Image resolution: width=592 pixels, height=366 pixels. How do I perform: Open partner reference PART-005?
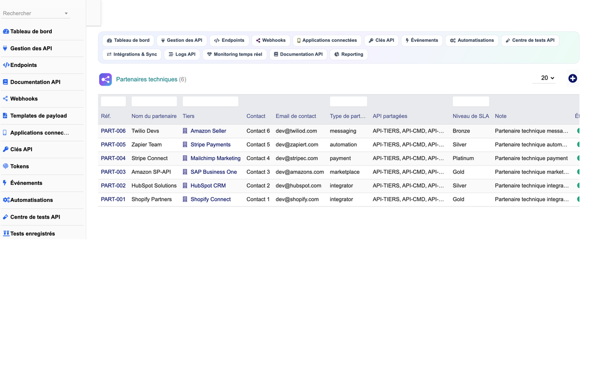[x=113, y=145]
